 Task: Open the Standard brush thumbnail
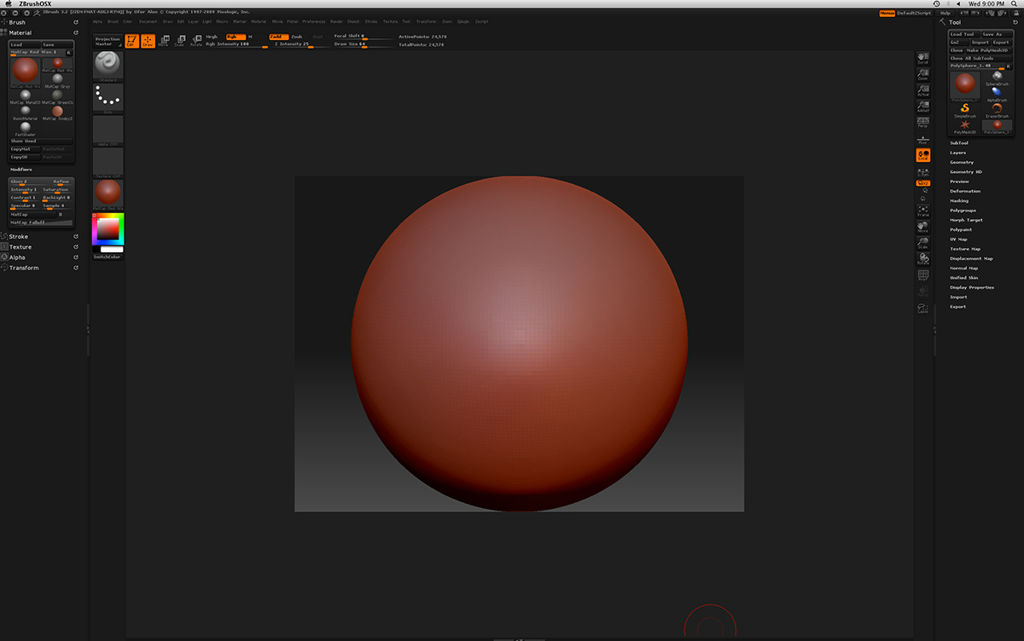(108, 65)
